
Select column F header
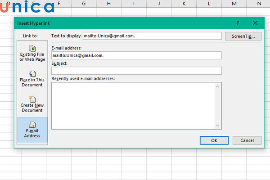tap(59, 4)
